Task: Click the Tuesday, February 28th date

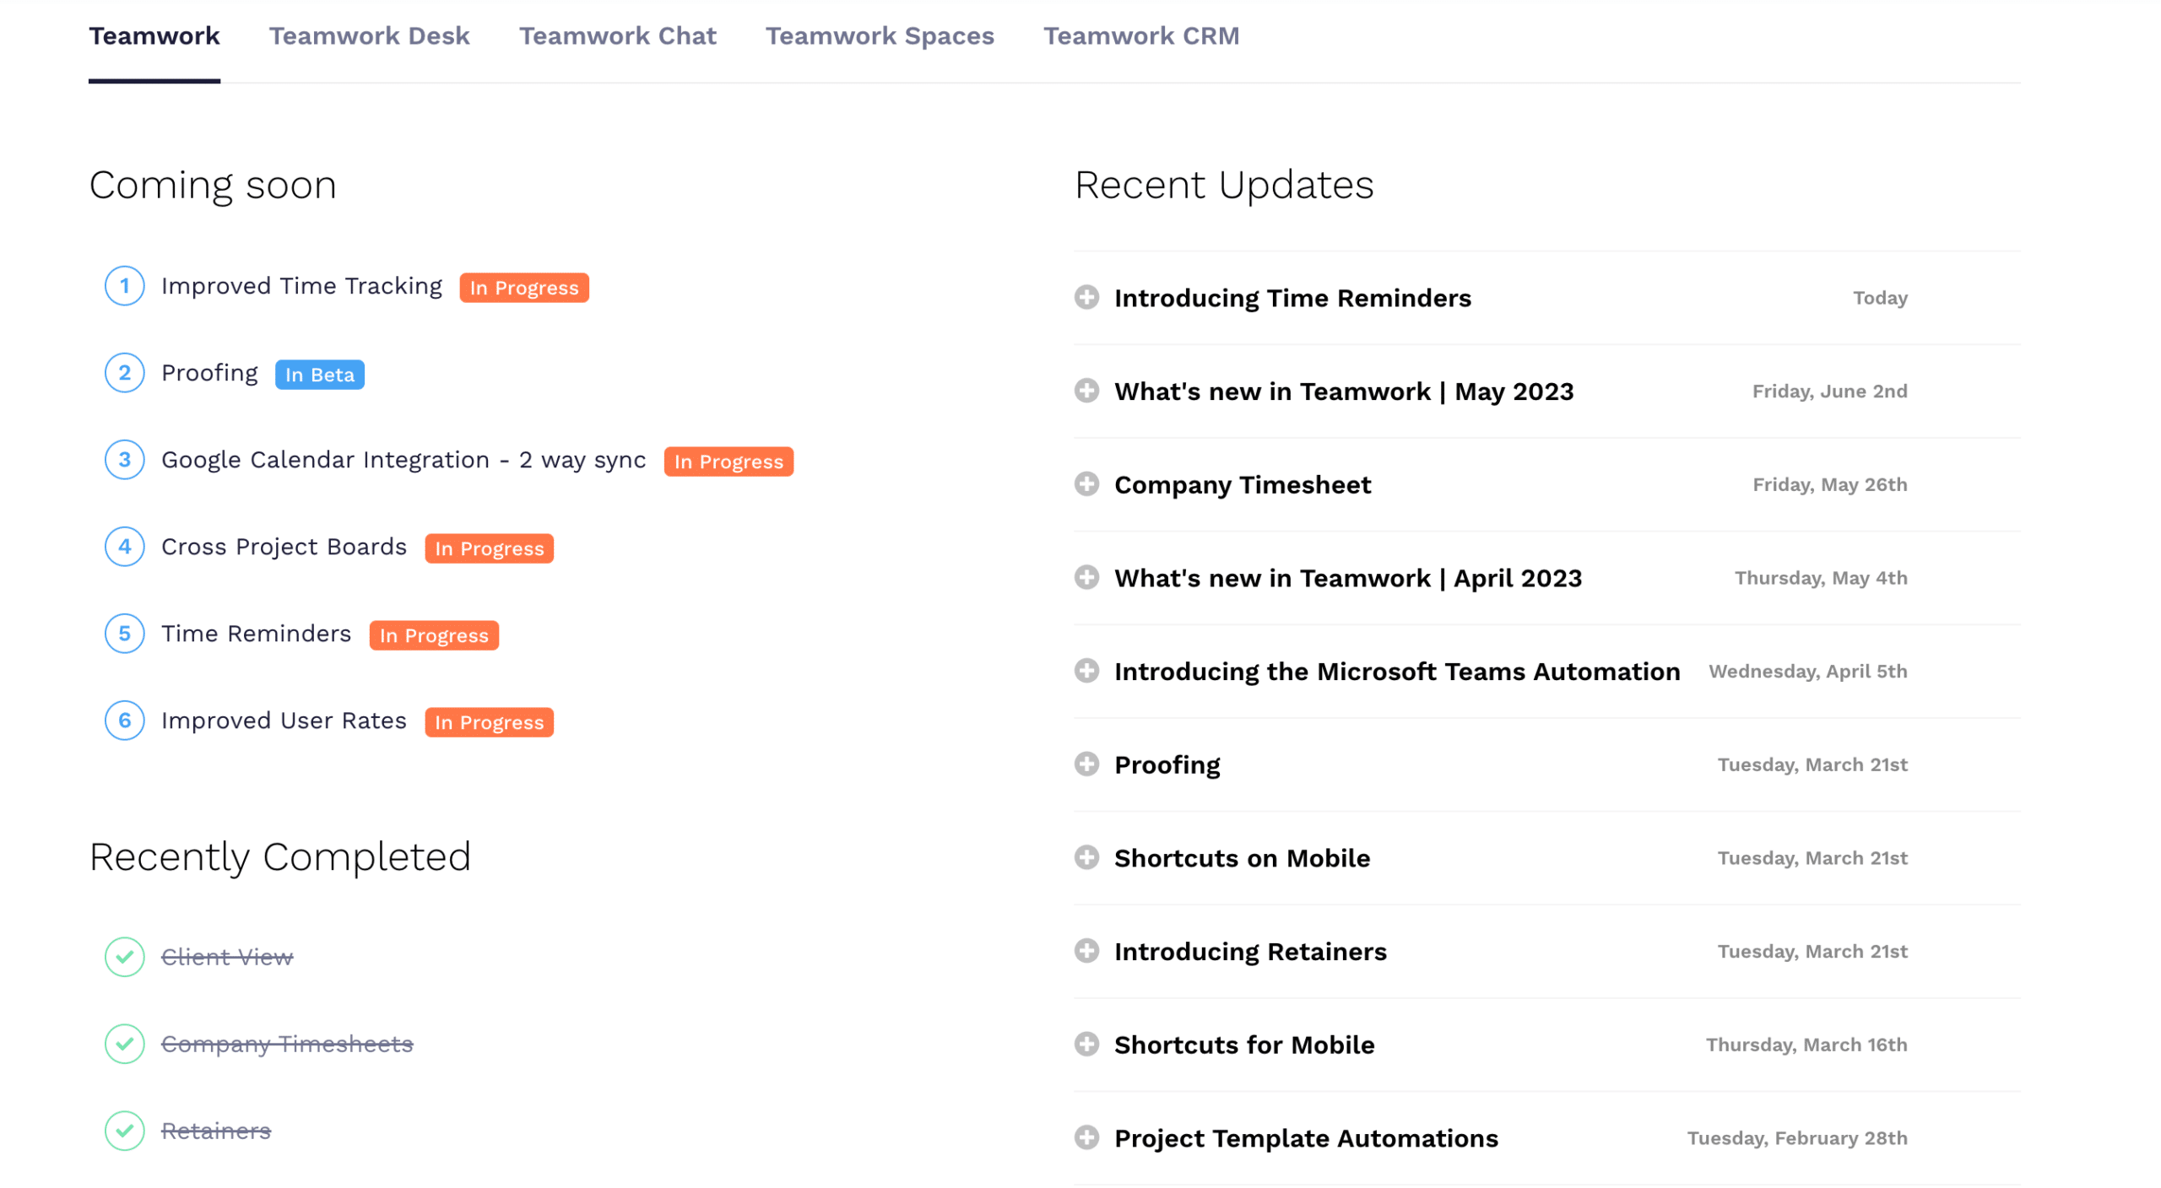Action: click(1797, 1138)
